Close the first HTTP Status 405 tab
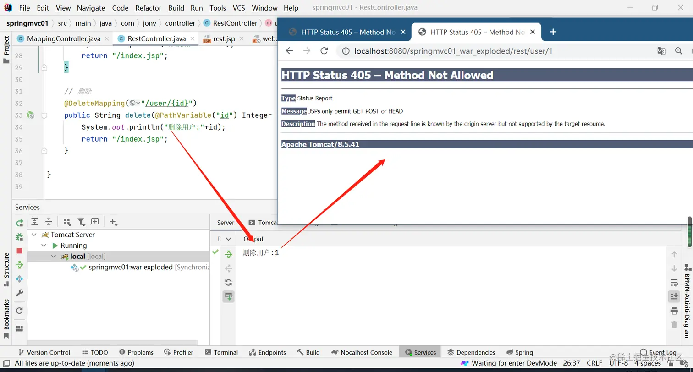The height and width of the screenshot is (372, 693). click(x=403, y=32)
